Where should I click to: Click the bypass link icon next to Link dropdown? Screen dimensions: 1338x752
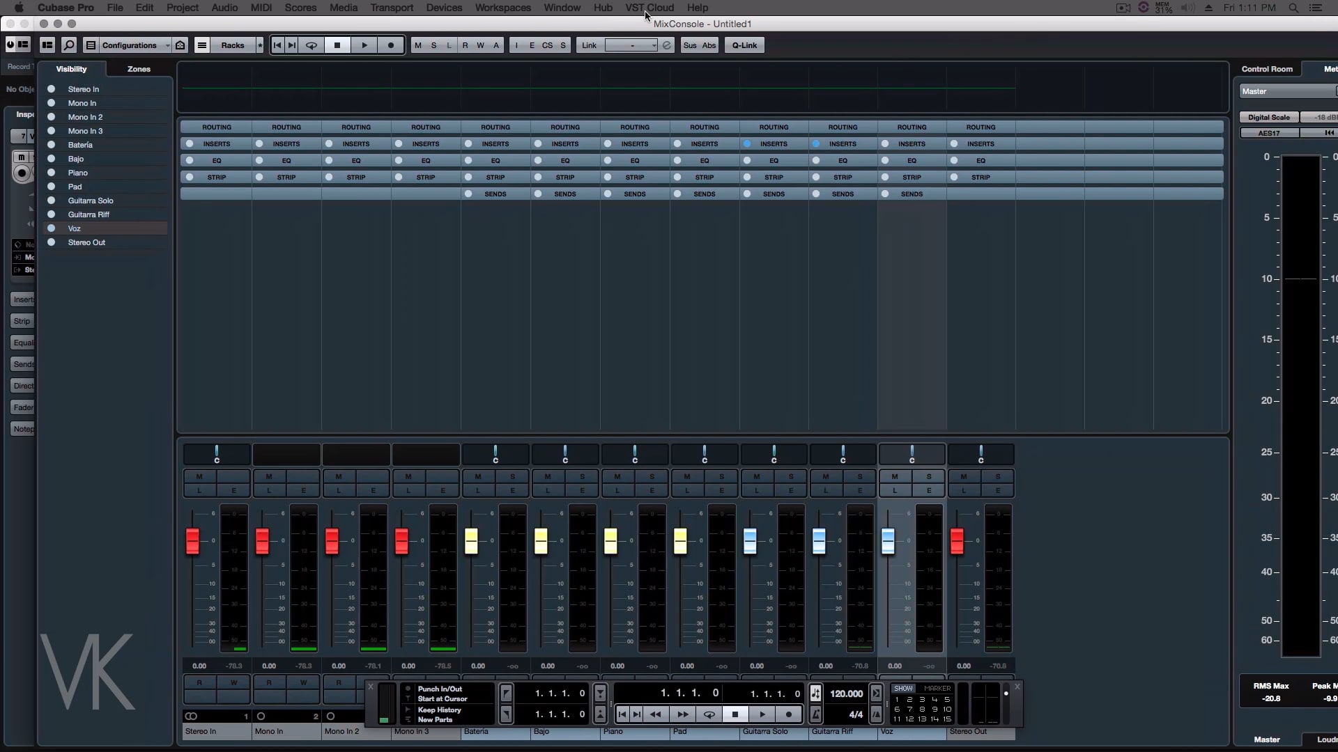click(667, 45)
